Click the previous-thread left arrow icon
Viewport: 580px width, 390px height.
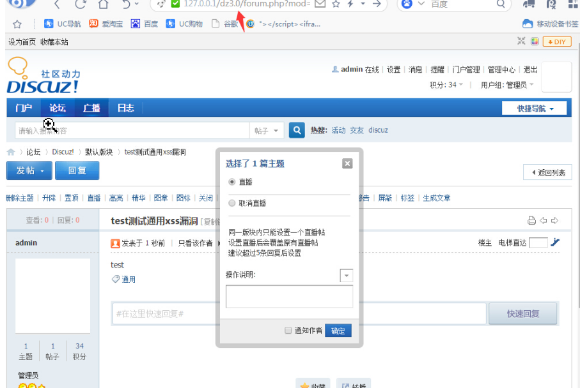544,220
